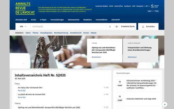Click the Suchbegriff search field
Viewport: 174px width, 109px height.
coord(68,26)
